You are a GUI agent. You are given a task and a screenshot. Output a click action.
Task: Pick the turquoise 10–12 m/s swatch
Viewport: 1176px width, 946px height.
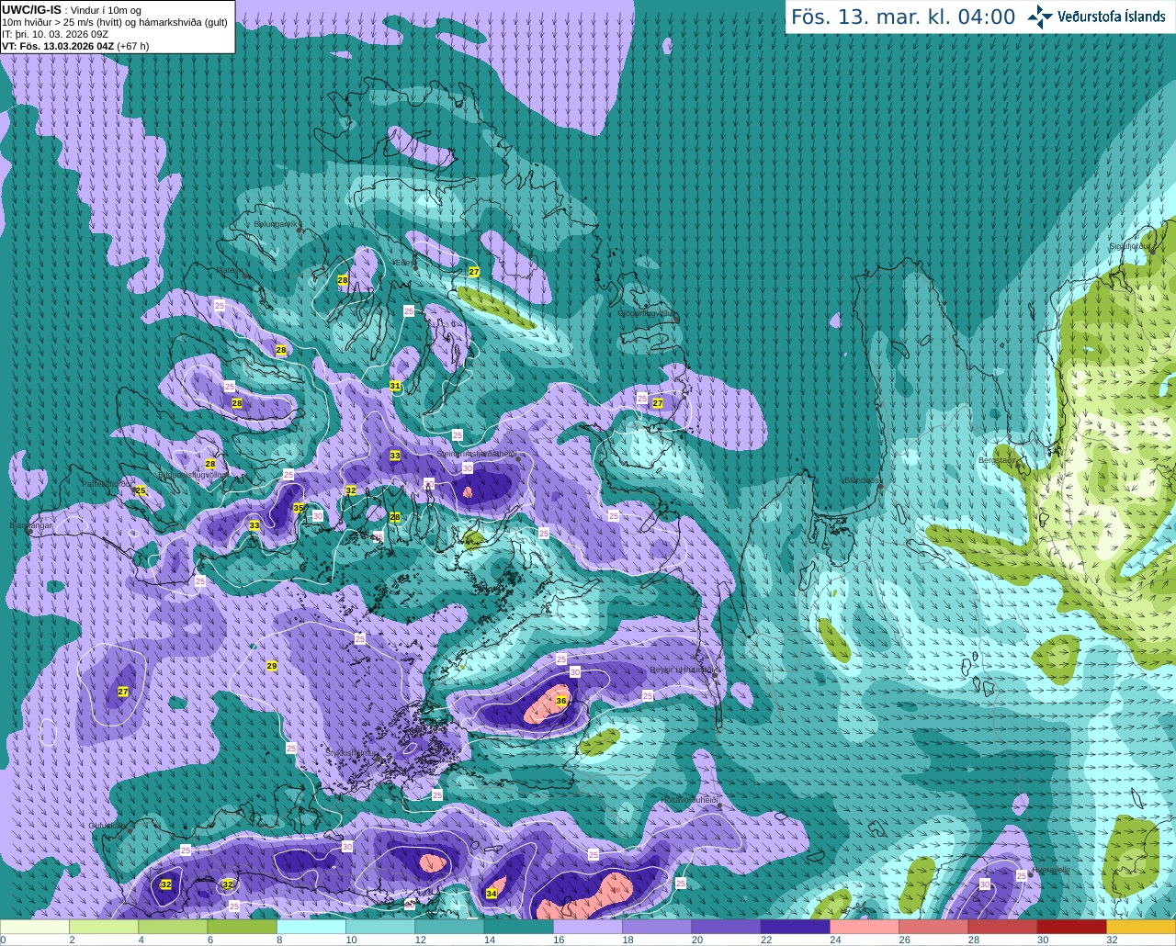(380, 927)
